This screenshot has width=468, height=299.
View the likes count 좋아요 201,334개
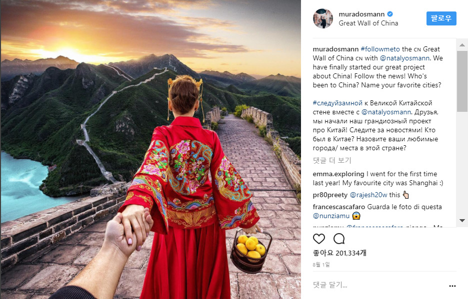[x=339, y=253]
